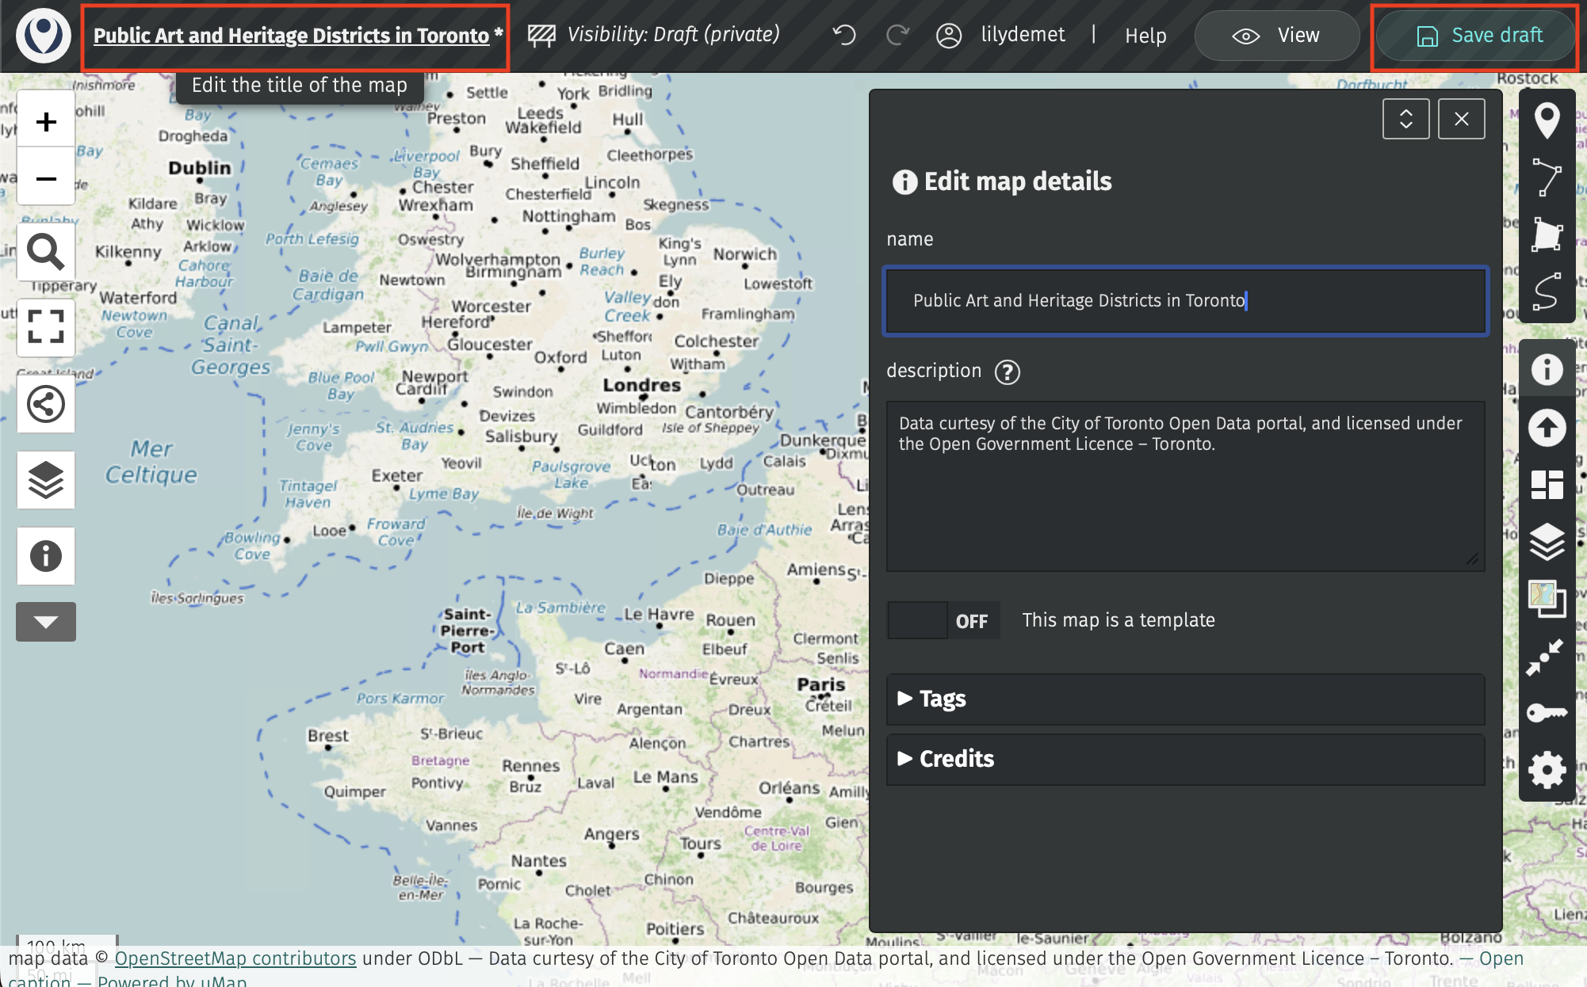This screenshot has height=987, width=1587.
Task: Open OpenStreetMap contributors link
Action: 235,958
